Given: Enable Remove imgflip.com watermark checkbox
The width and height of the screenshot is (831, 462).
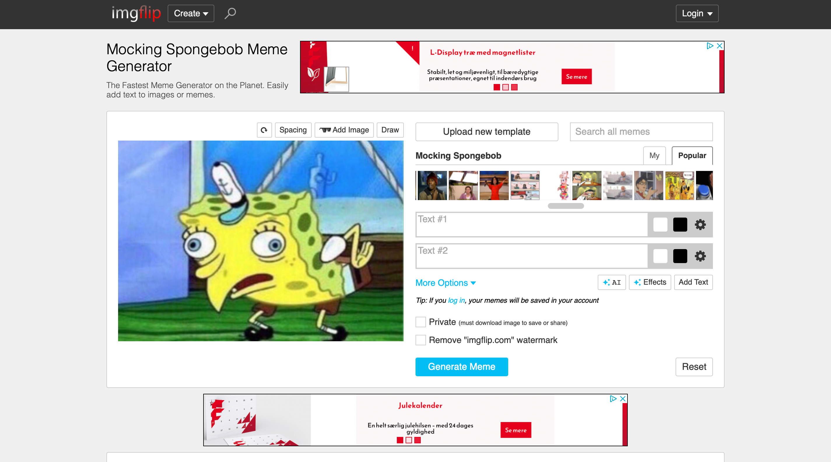Looking at the screenshot, I should [421, 340].
